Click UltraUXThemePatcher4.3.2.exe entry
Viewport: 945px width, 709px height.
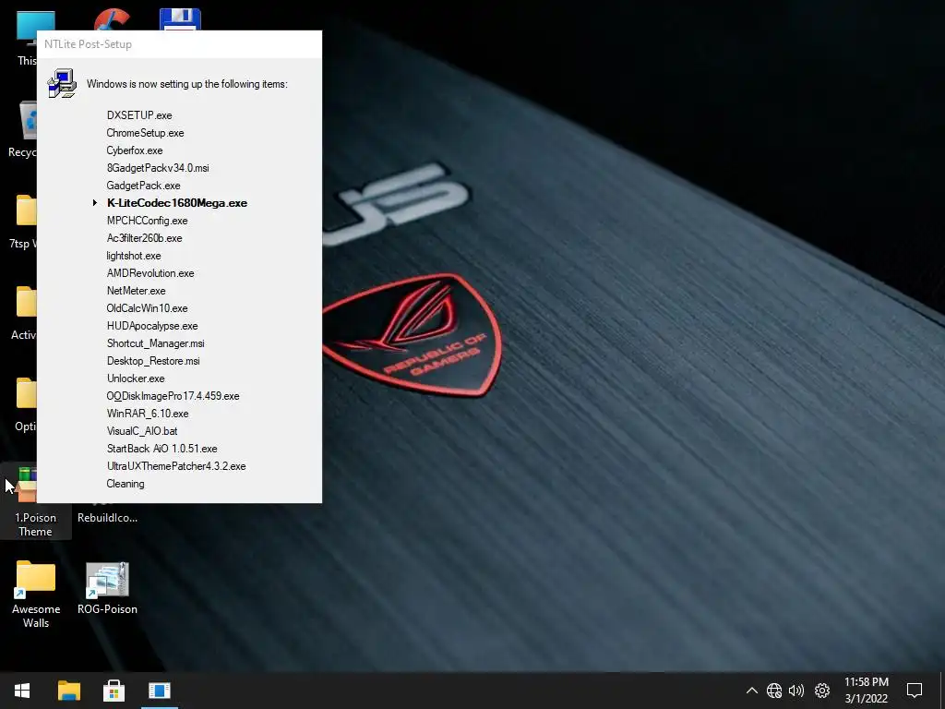pyautogui.click(x=176, y=466)
